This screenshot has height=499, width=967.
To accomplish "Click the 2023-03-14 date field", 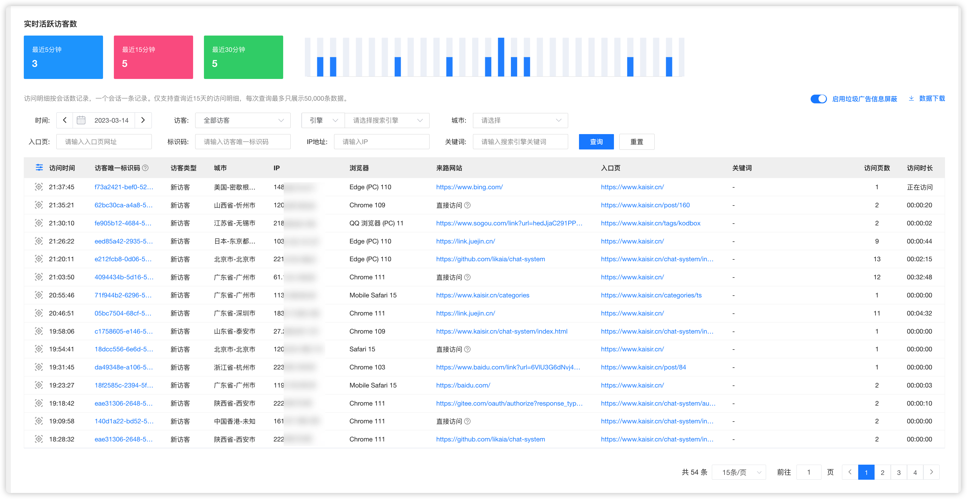I will [111, 121].
